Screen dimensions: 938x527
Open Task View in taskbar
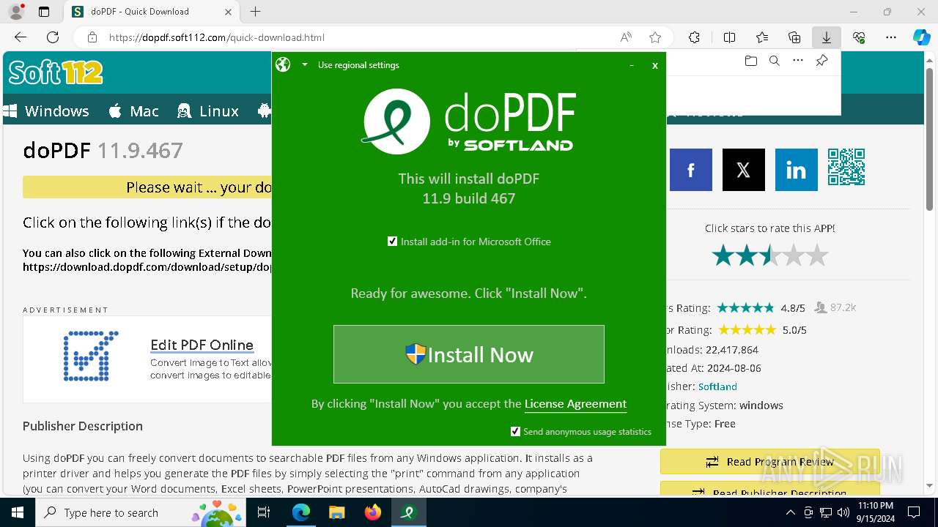265,512
